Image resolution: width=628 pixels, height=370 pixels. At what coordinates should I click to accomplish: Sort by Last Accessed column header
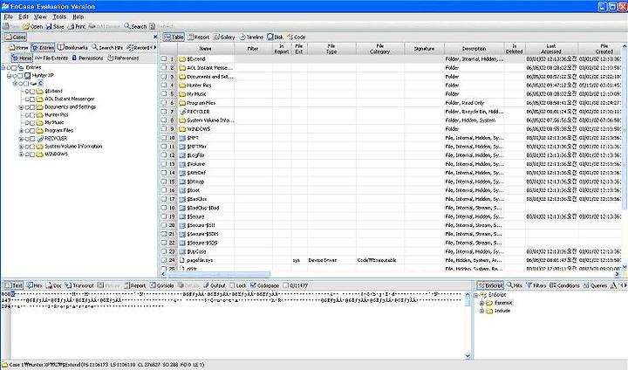[551, 49]
